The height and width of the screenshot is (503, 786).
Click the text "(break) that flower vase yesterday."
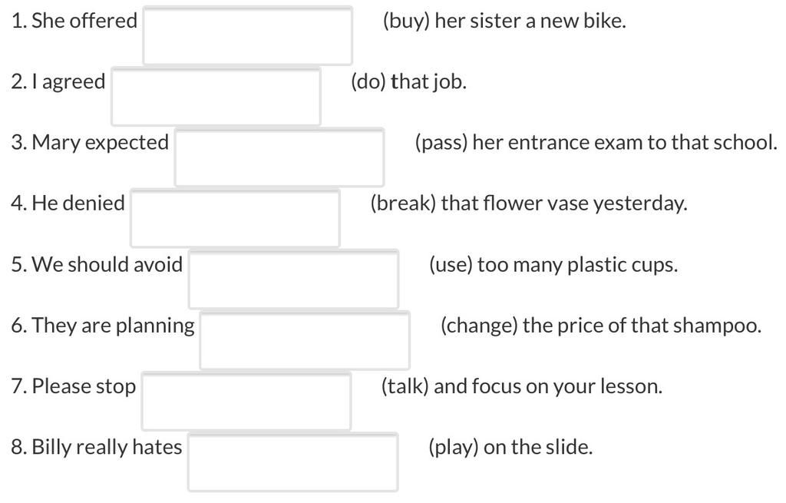pos(529,204)
